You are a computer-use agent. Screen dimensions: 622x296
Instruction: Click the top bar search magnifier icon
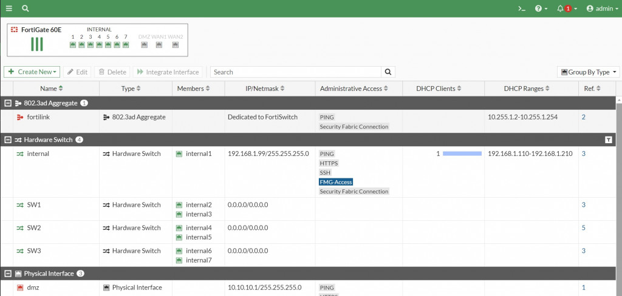tap(26, 8)
